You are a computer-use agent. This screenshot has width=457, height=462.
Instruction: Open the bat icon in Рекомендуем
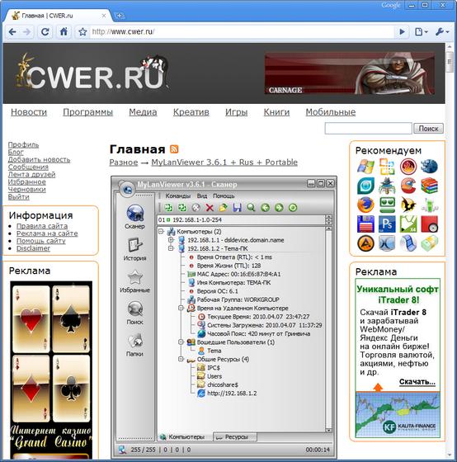pyautogui.click(x=408, y=205)
